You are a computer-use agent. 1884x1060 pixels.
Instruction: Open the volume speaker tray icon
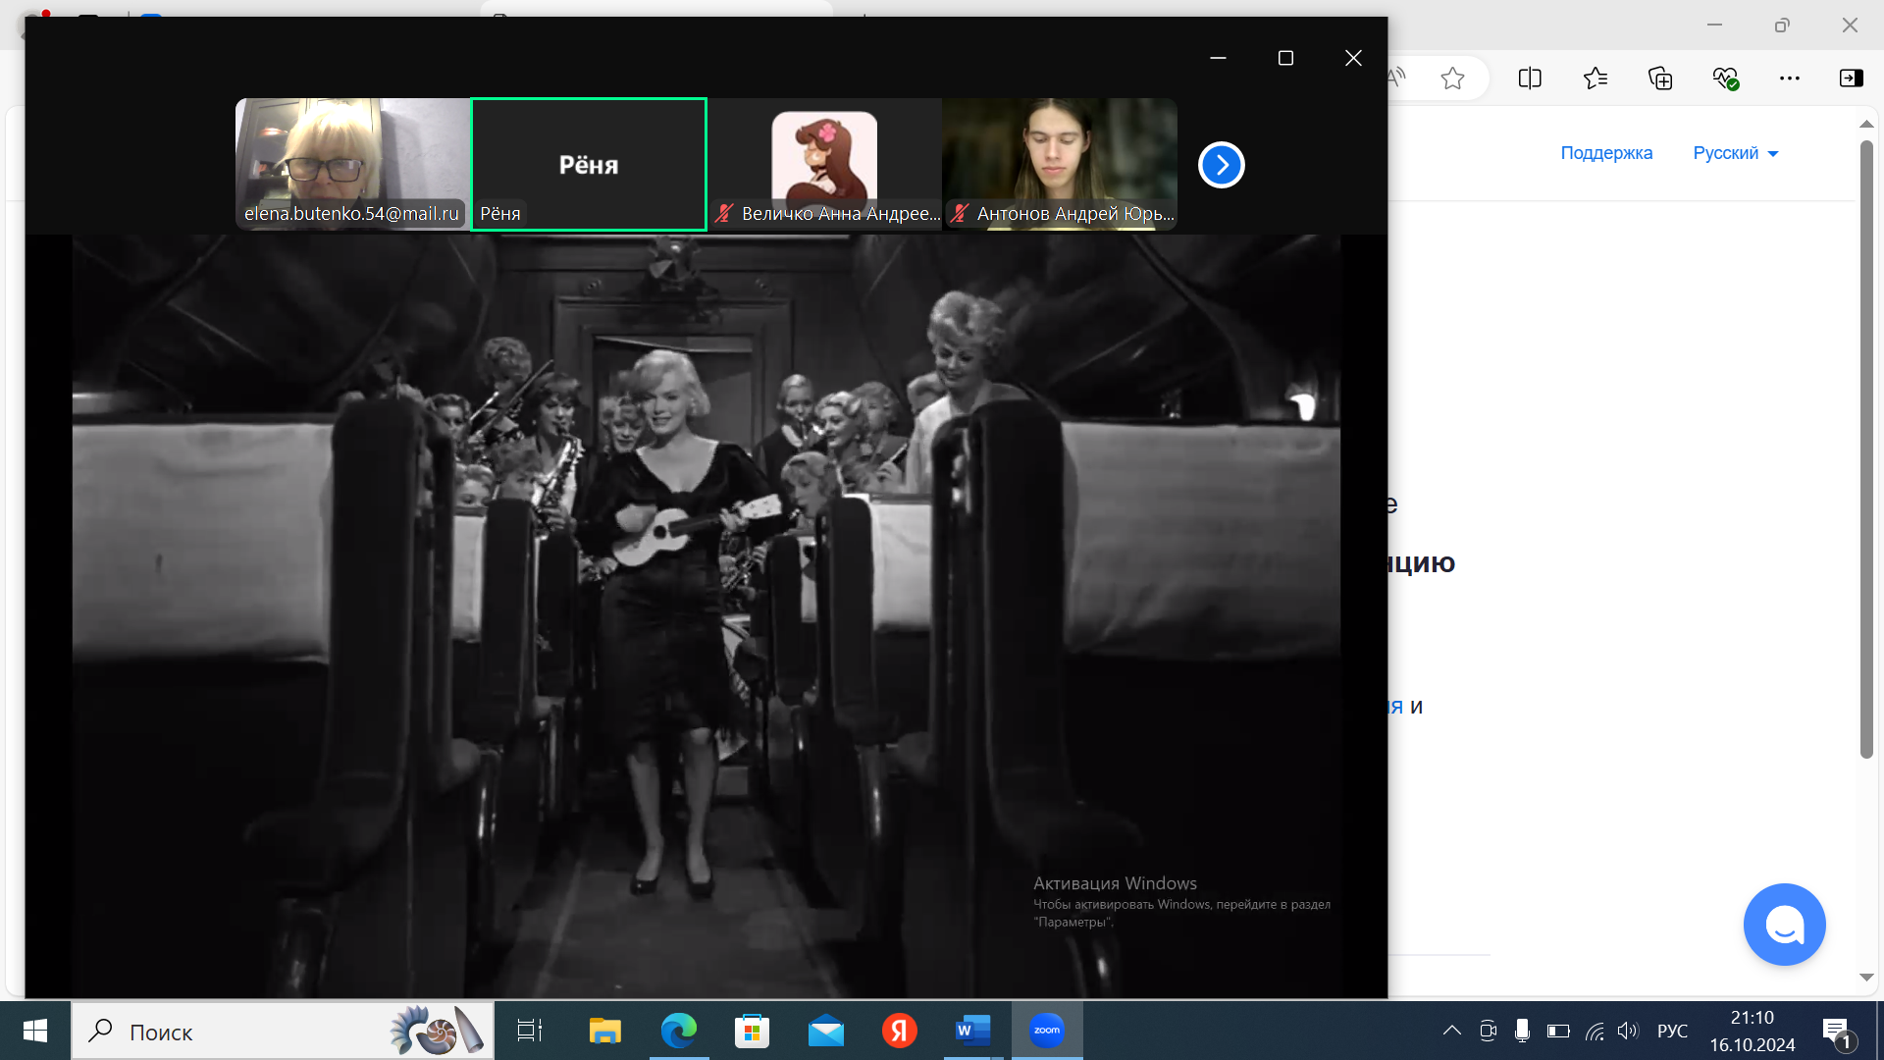(1628, 1031)
